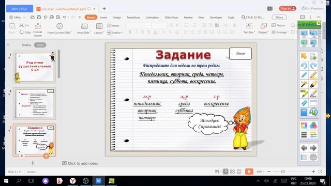Start slideshow with orange play button
331x186 pixels.
coord(249,172)
